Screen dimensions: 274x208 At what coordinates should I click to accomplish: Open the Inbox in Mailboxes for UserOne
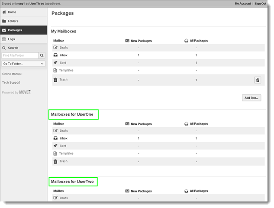click(63, 138)
